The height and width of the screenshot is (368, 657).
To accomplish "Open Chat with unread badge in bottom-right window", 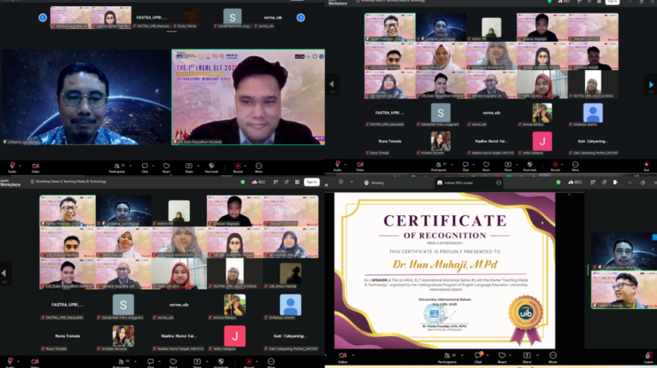I will pyautogui.click(x=478, y=358).
